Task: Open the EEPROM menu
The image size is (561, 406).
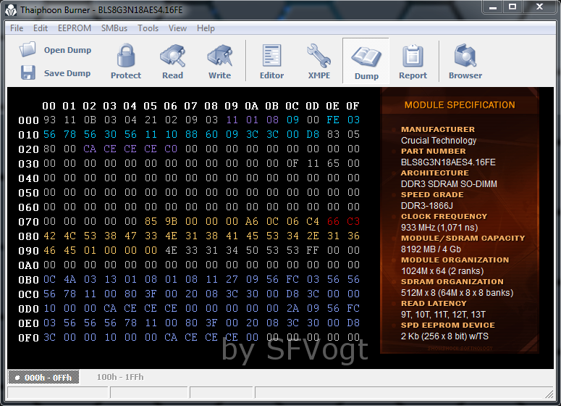Action: coord(75,28)
